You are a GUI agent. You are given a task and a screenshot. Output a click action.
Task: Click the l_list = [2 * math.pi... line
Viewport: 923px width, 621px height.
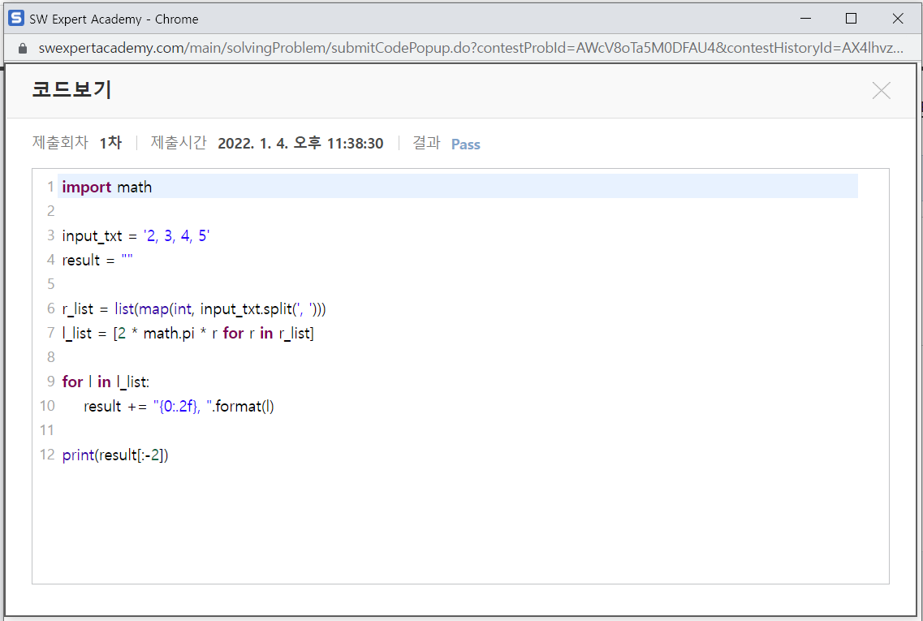click(188, 333)
